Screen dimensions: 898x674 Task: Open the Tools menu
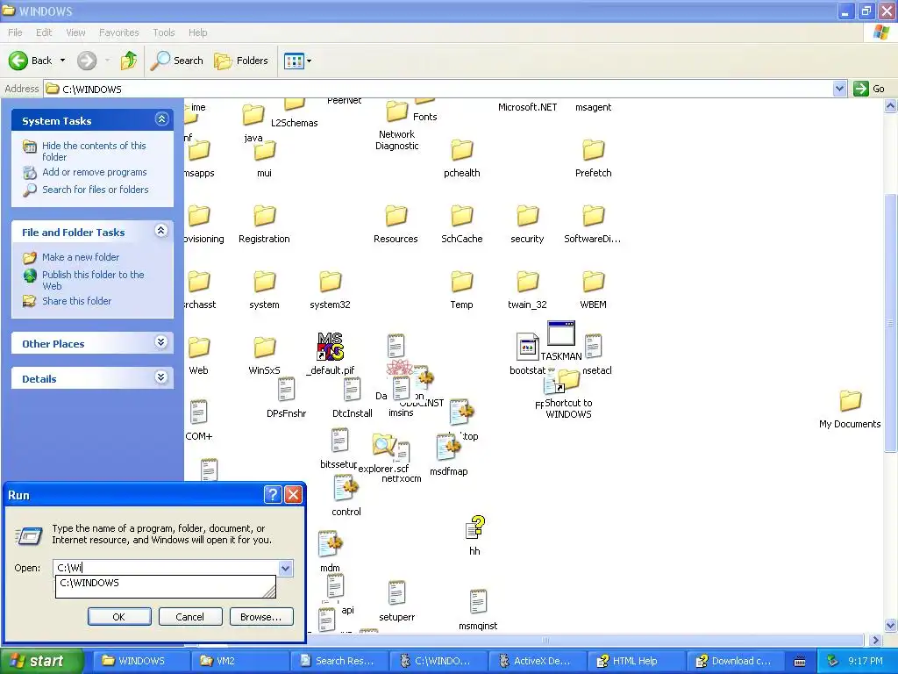click(x=163, y=32)
